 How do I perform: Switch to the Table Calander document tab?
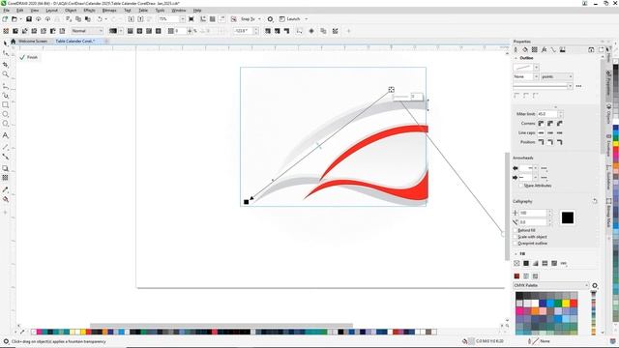pos(75,41)
